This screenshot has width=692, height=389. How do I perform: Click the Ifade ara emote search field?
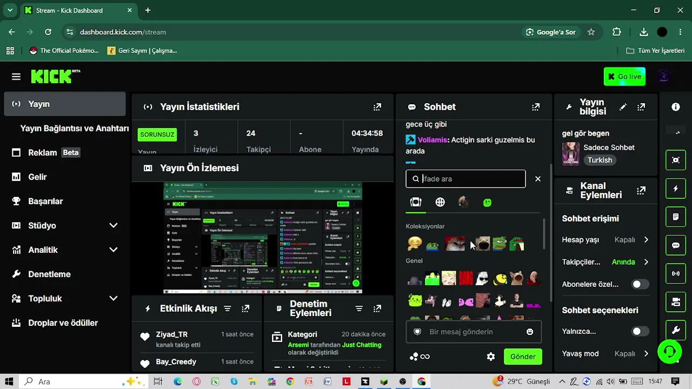coord(465,179)
